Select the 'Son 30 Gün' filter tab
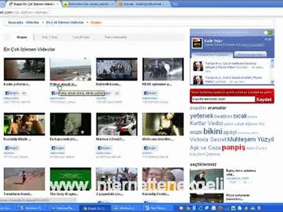 pos(81,37)
